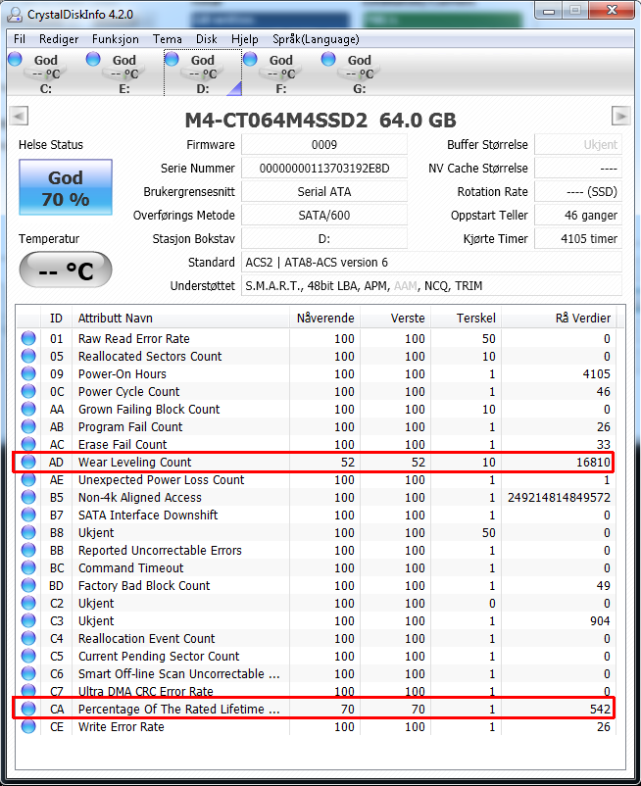Select raw value 542 in CA row
Image resolution: width=641 pixels, height=786 pixels.
pyautogui.click(x=600, y=709)
